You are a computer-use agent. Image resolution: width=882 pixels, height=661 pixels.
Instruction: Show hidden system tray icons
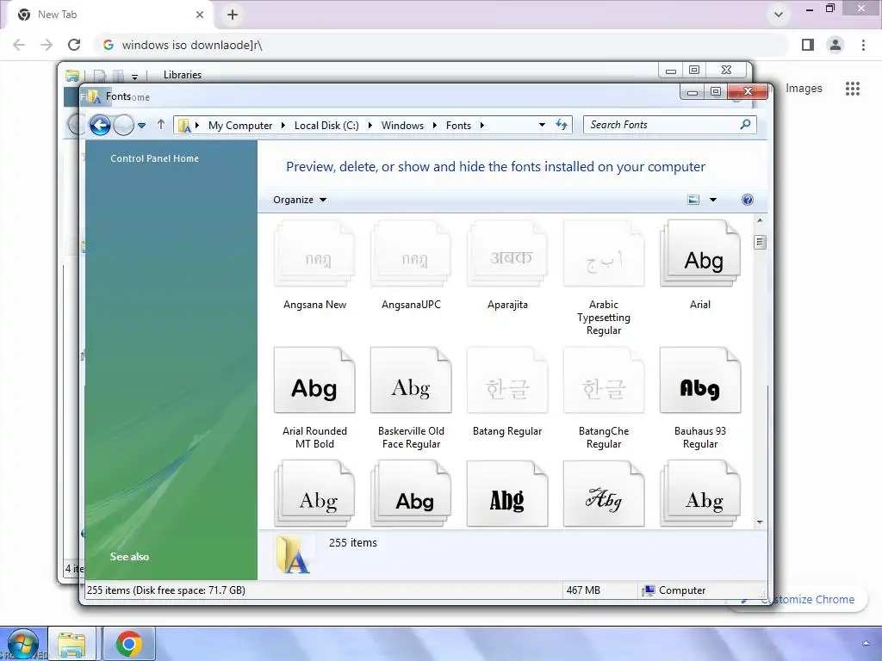tap(866, 644)
